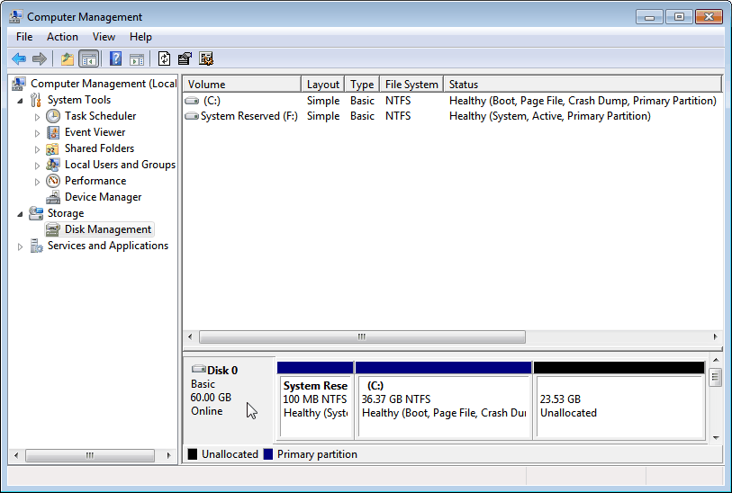Click the Storage icon in the tree
Viewport: 732px width, 493px height.
[x=36, y=213]
